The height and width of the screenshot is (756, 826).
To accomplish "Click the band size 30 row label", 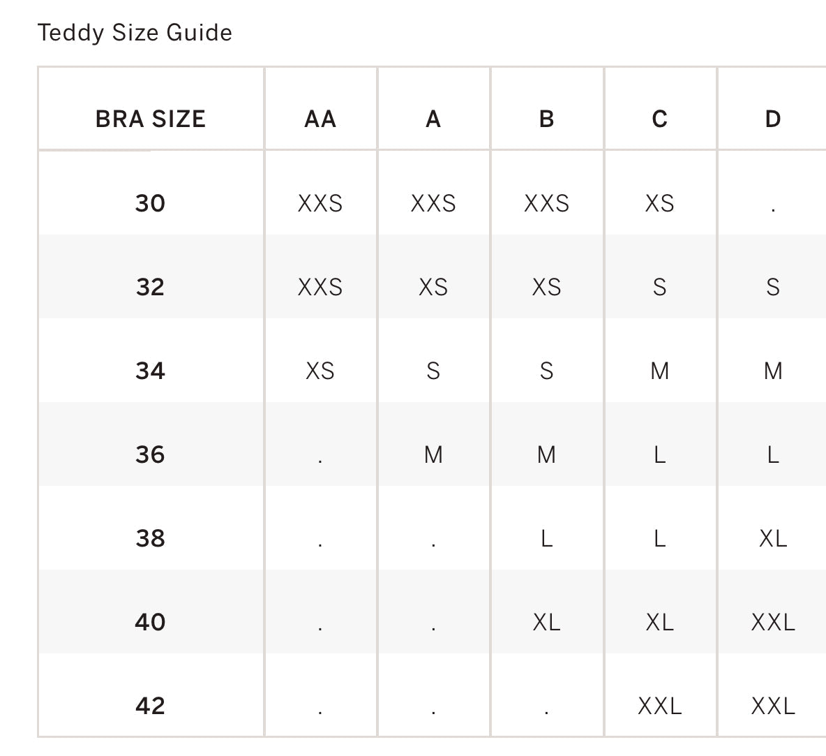I will click(151, 203).
